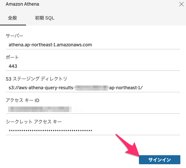Screen dimensions: 186x168
Task: Click the シークレット アクセス キー label
Action: (34, 122)
